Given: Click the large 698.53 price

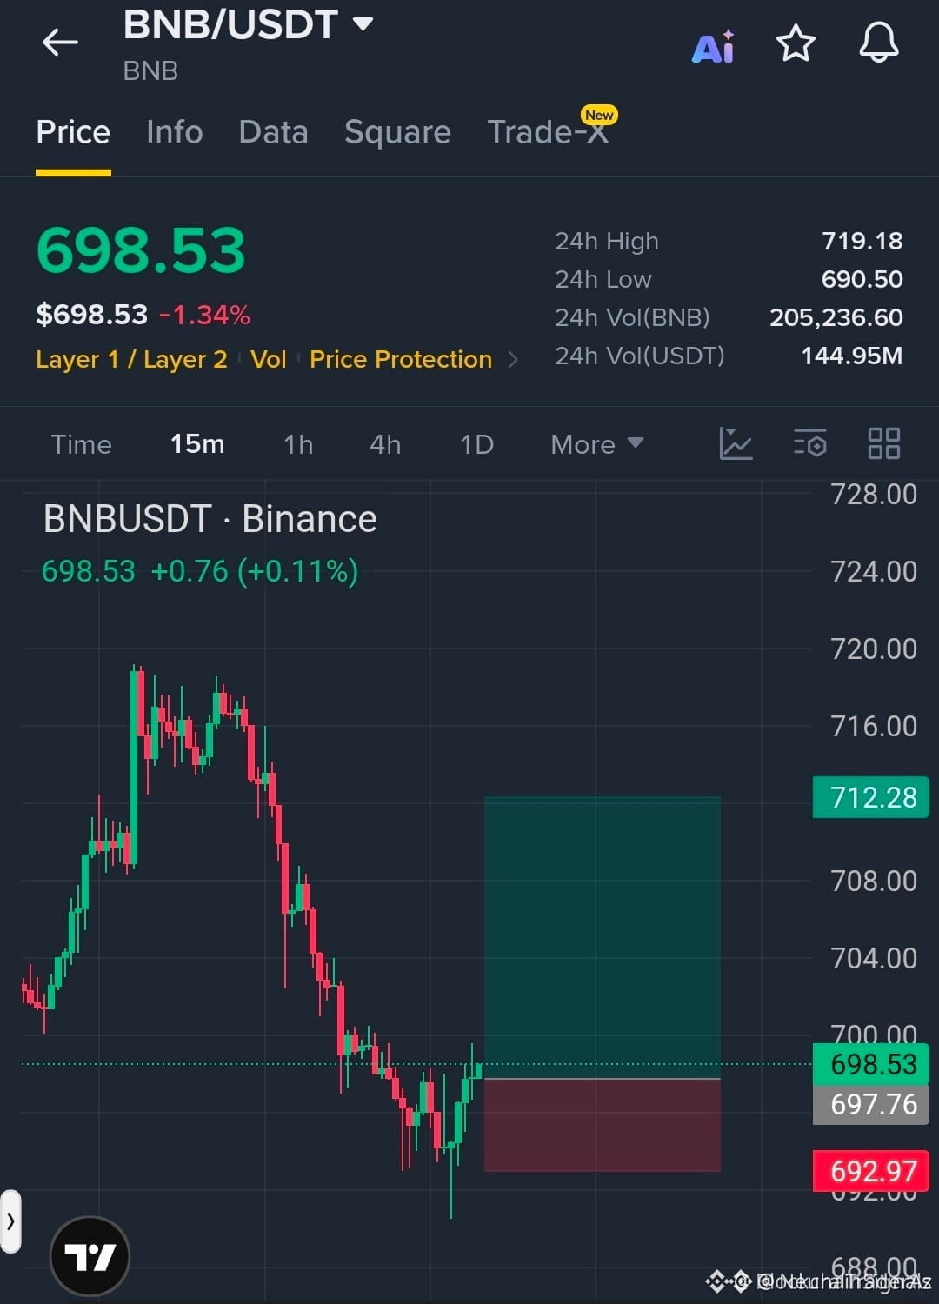Looking at the screenshot, I should 141,250.
